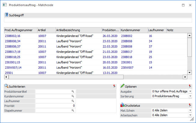Screen dimensions: 196x123
Task: Click the Druckstatus printer icon
Action: pos(123,105)
